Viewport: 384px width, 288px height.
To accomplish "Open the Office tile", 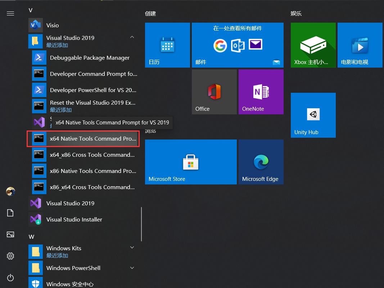I will [214, 92].
